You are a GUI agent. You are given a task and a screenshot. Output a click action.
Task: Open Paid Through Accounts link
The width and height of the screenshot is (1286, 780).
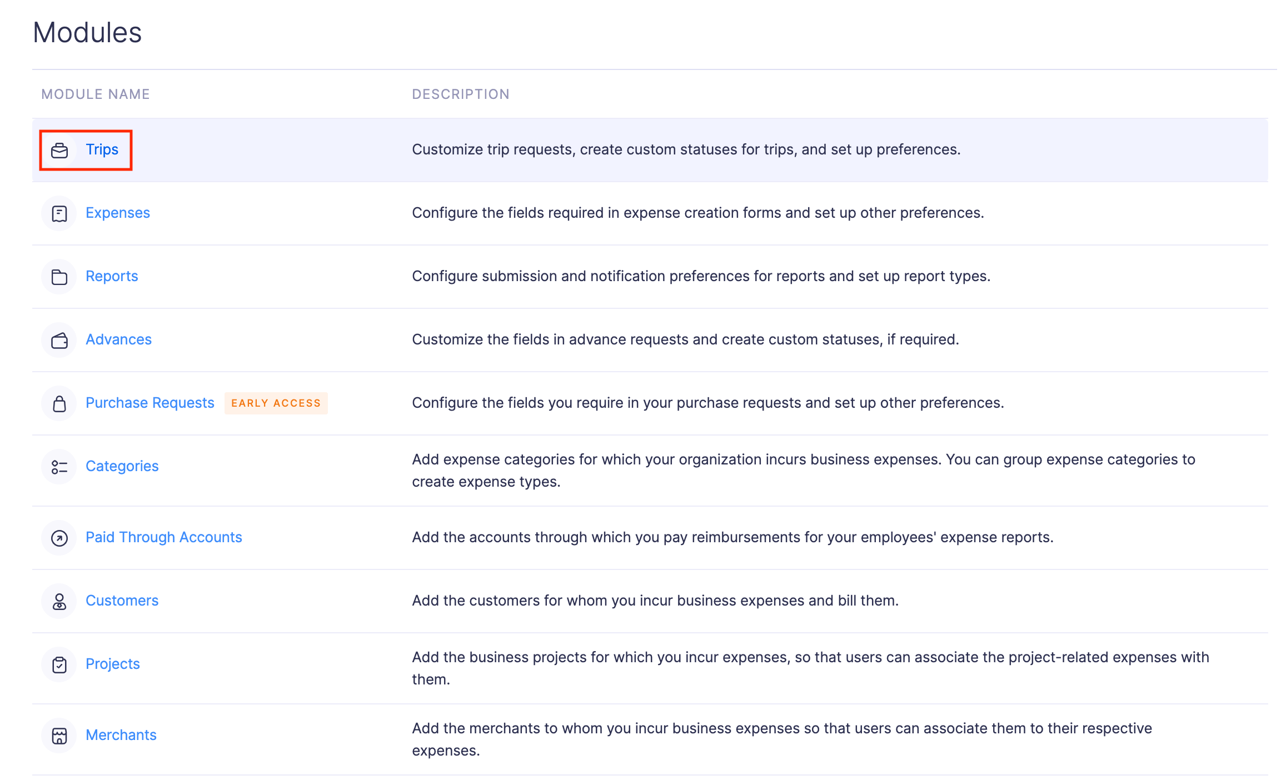coord(163,537)
